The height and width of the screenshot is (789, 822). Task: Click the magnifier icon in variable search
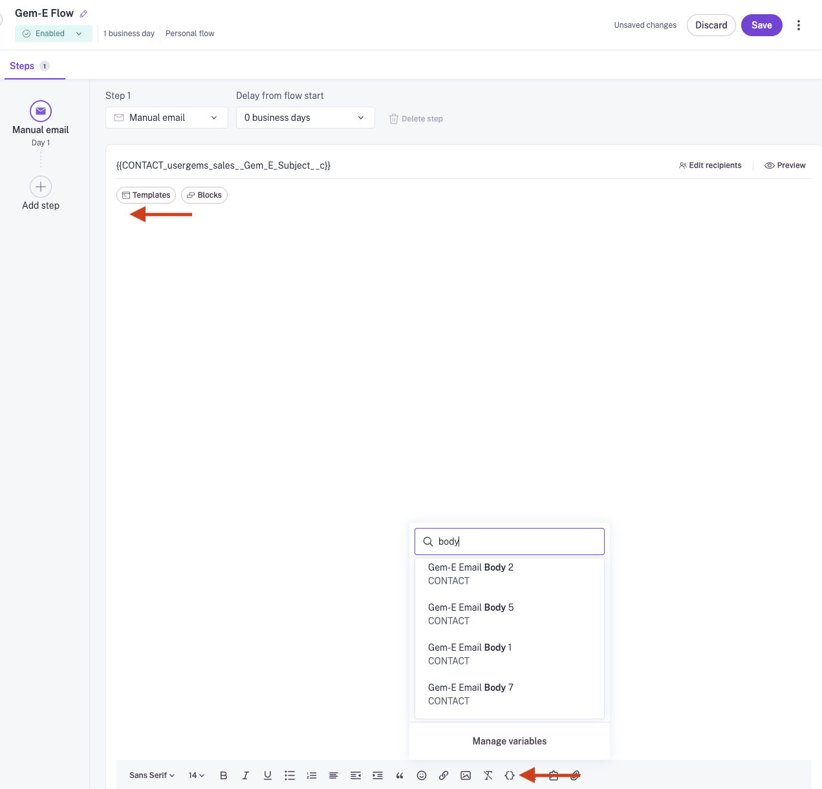point(428,542)
